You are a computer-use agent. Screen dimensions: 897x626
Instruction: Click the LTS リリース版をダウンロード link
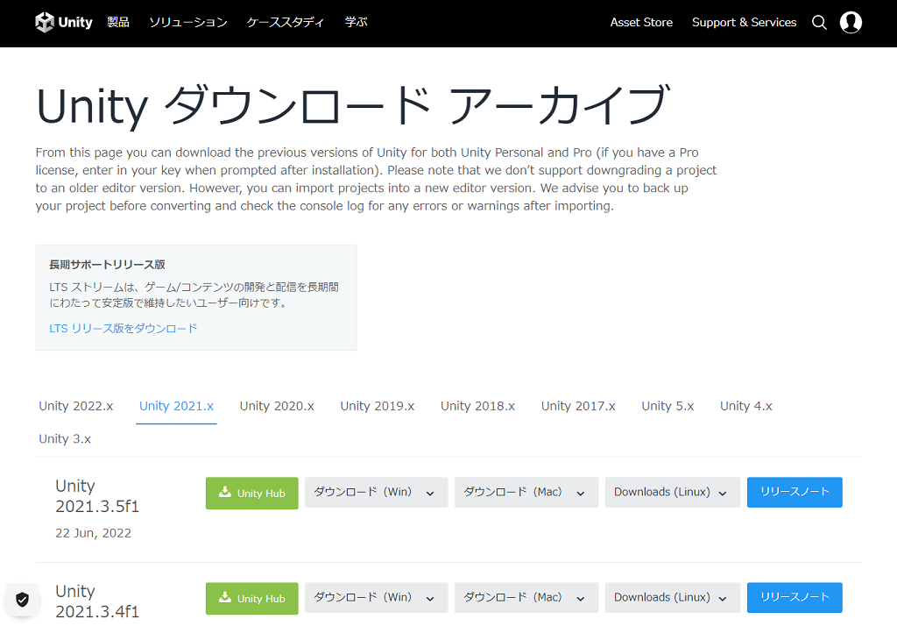tap(124, 328)
